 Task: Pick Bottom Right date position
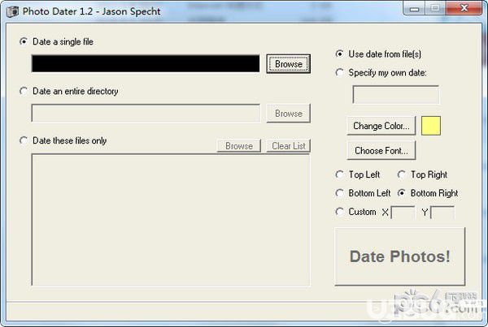point(402,193)
